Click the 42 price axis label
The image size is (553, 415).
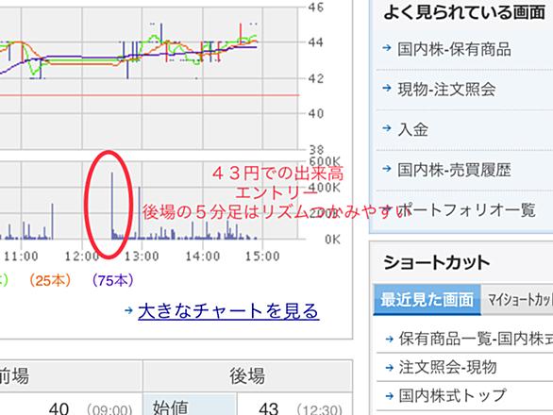315,78
